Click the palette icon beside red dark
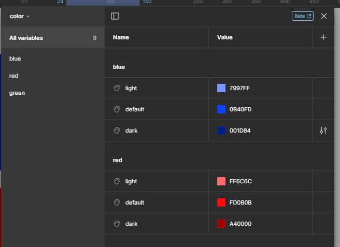Image resolution: width=340 pixels, height=247 pixels. click(x=117, y=224)
